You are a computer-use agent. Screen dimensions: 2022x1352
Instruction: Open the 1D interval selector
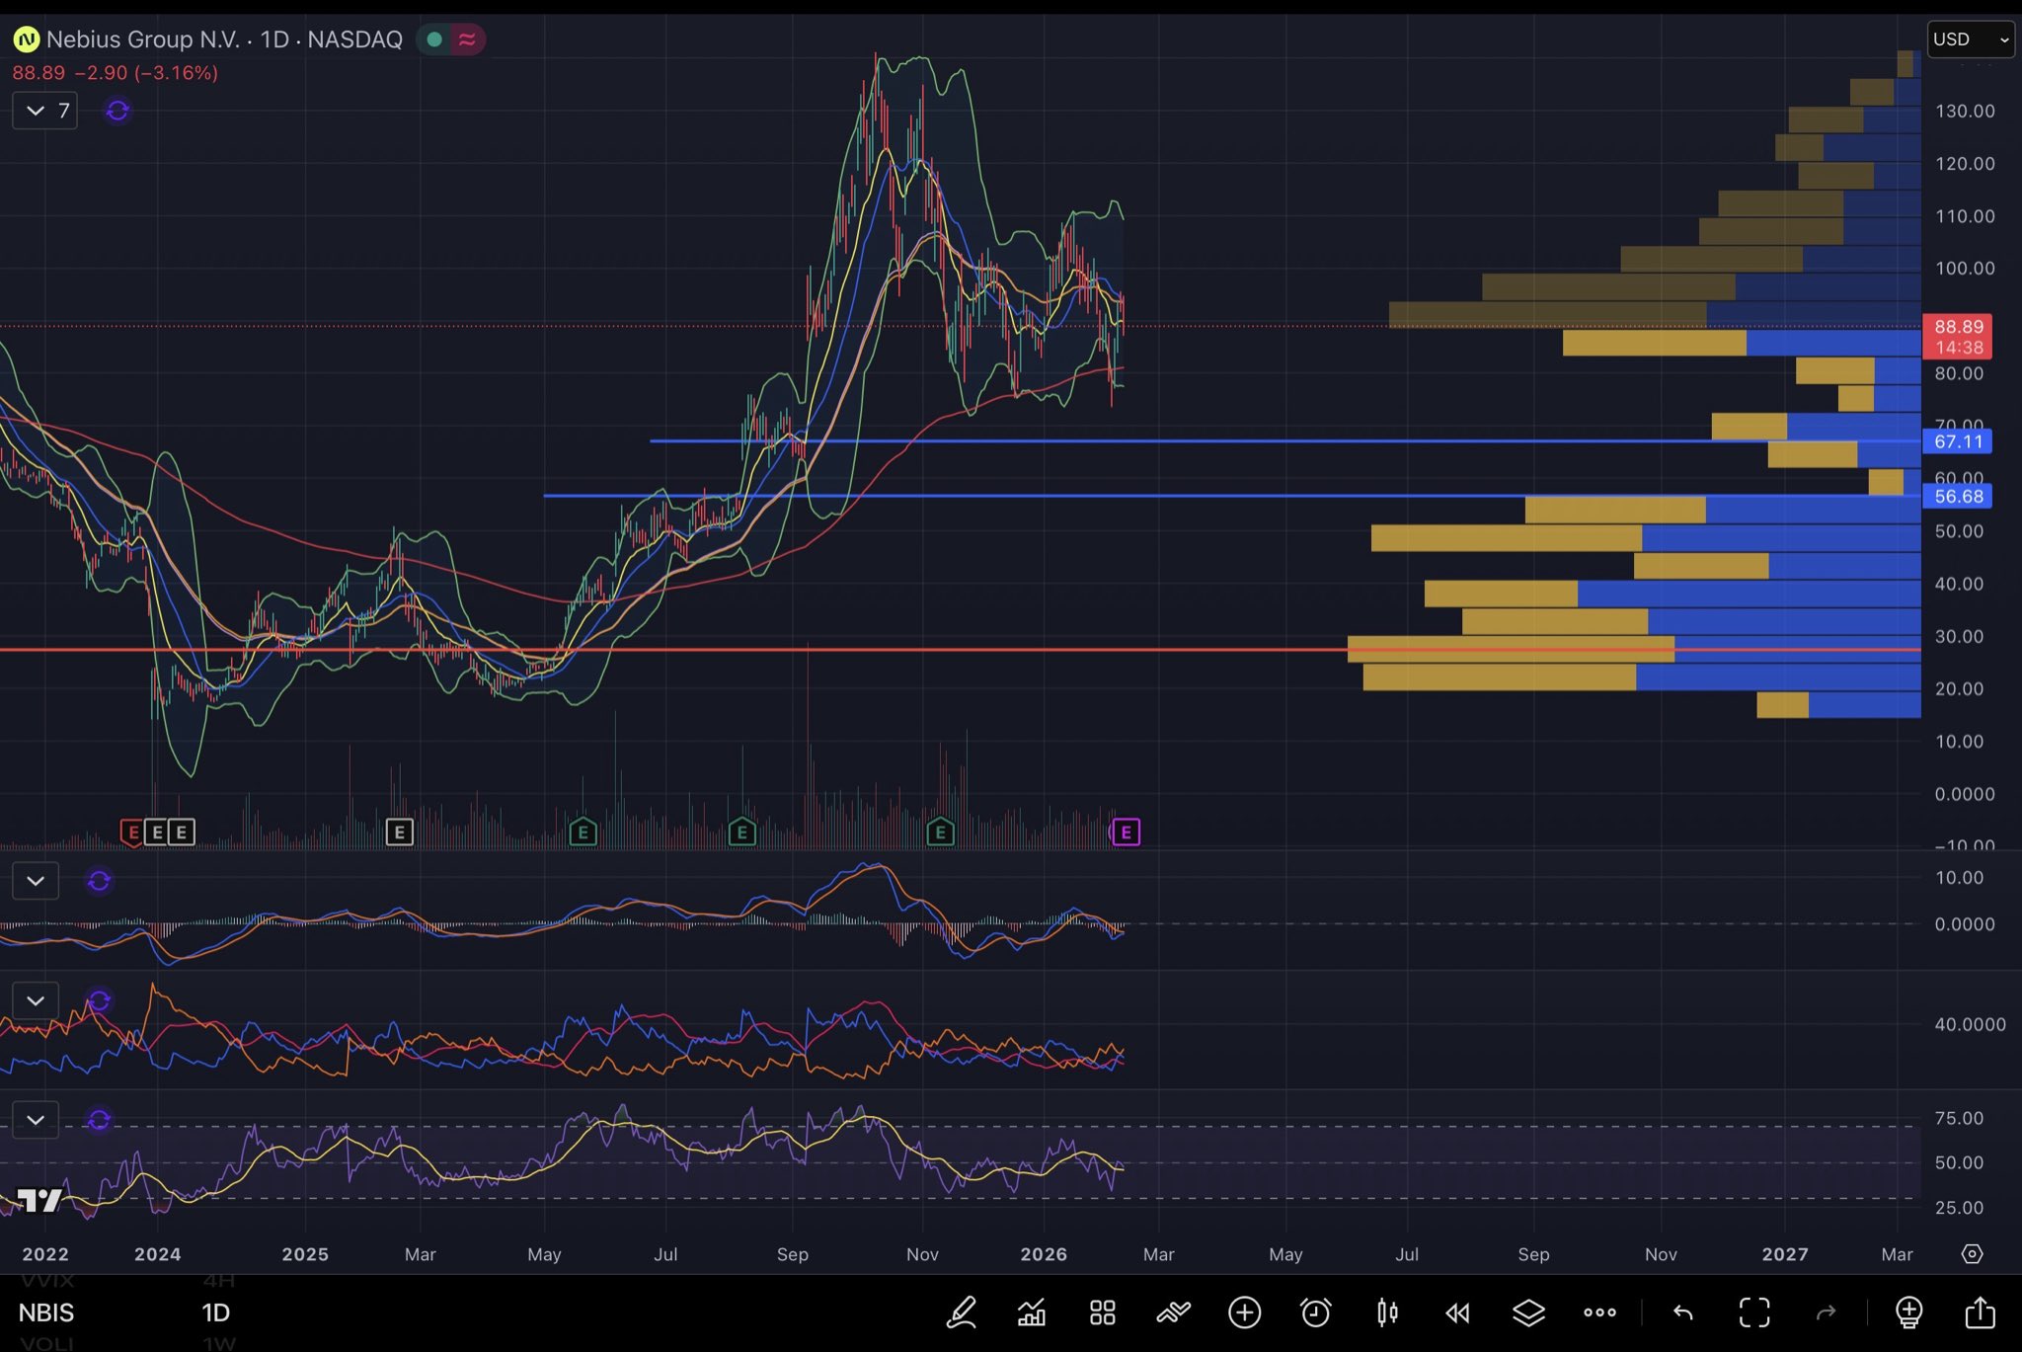pos(215,1312)
